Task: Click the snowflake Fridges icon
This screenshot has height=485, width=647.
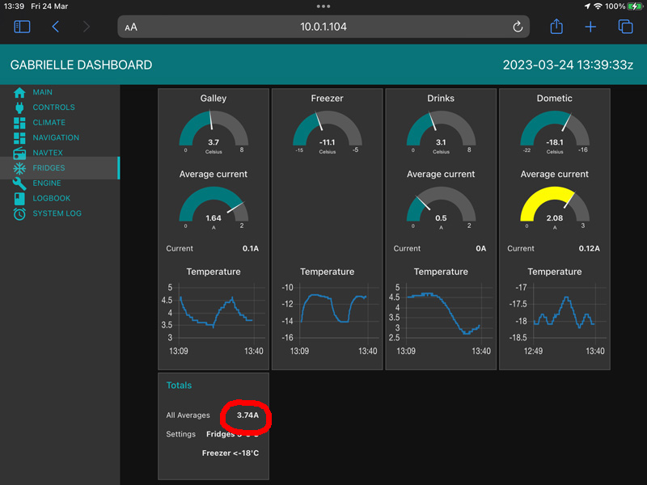Action: coord(19,168)
